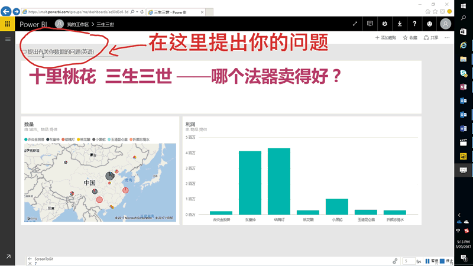This screenshot has height=266, width=473.
Task: Select the 赤炎金猊兽 bar in the profit chart
Action: [x=221, y=213]
